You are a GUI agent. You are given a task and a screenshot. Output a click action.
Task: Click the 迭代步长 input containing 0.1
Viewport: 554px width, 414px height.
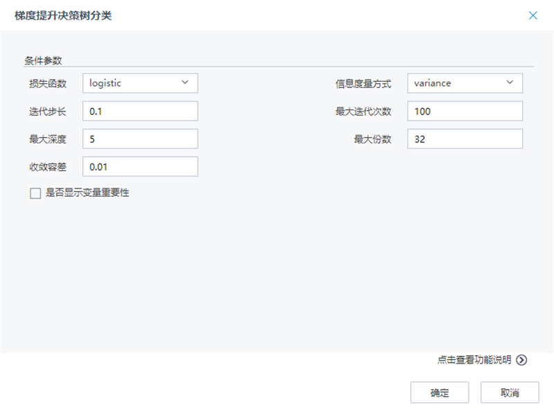(x=138, y=111)
